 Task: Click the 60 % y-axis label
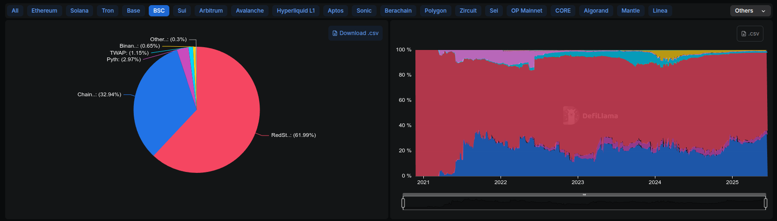click(405, 100)
